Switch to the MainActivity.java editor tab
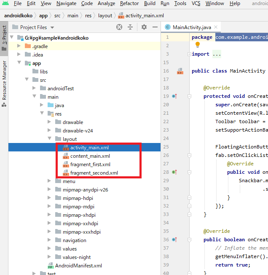The width and height of the screenshot is (268, 275). point(192,27)
